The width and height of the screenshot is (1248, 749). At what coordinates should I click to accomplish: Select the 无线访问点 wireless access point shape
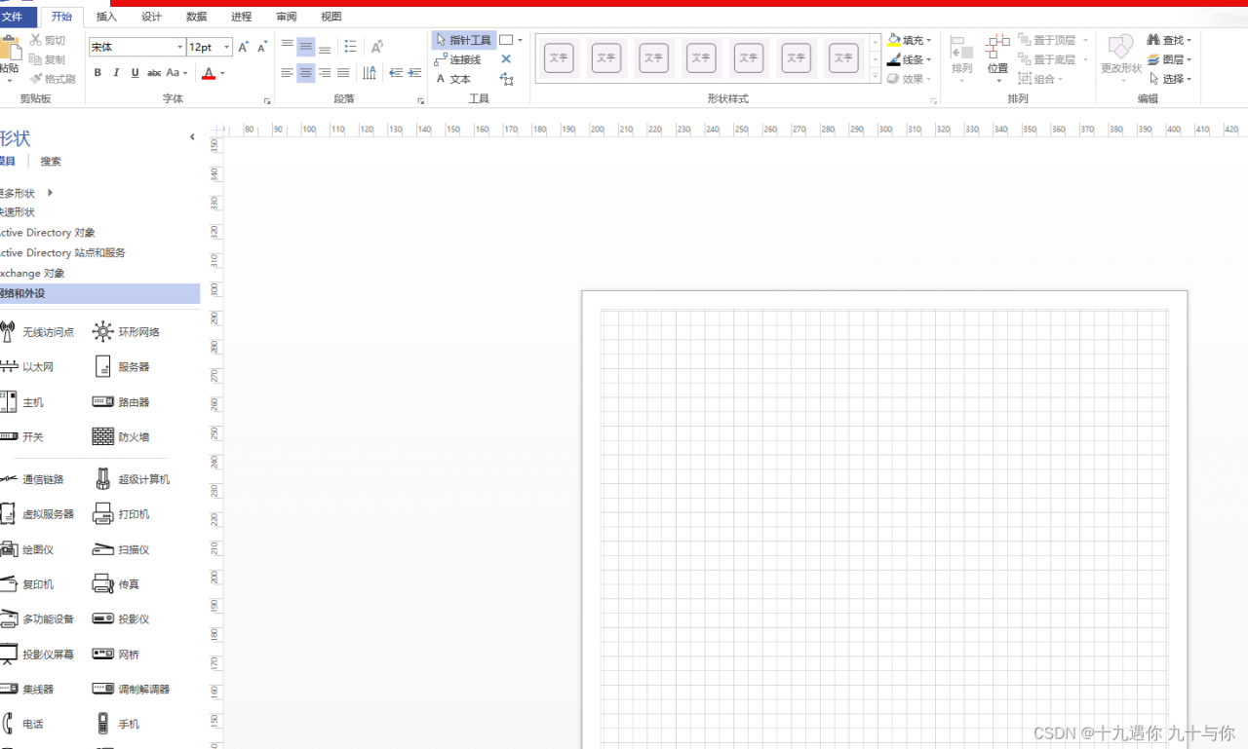[x=39, y=332]
